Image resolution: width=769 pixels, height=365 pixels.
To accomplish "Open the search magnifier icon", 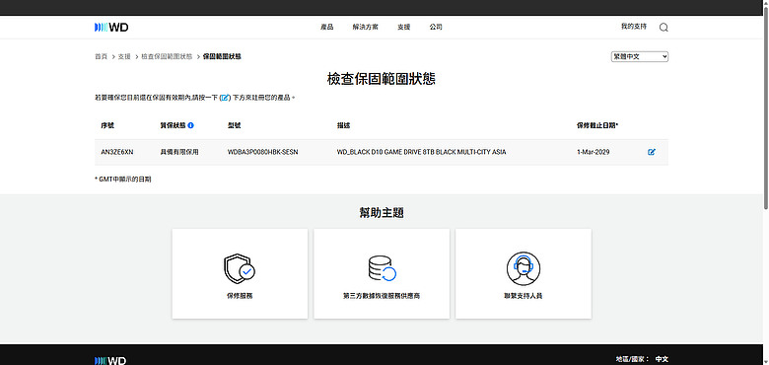I will click(x=664, y=28).
